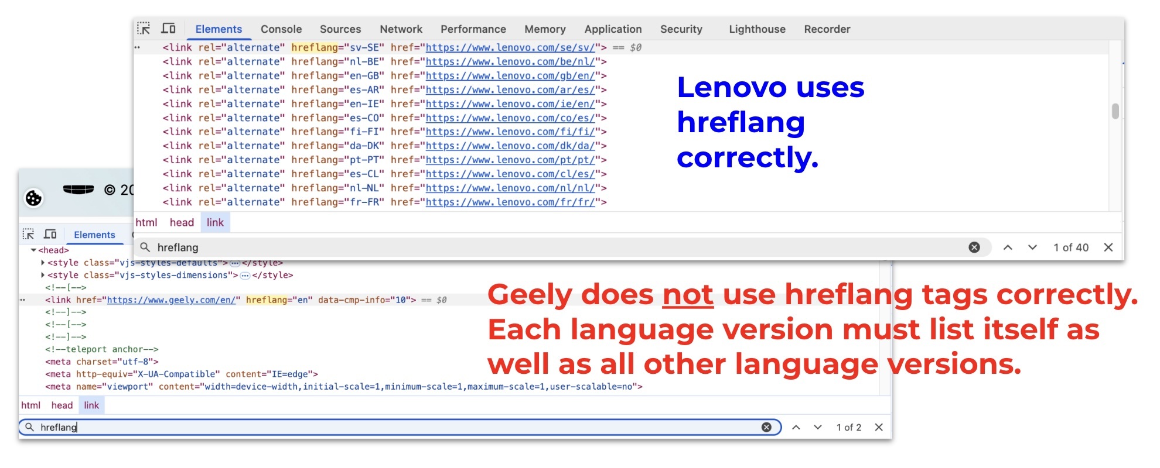1160x468 pixels.
Task: Open the lenovo.com/ar/es/ link
Action: (x=510, y=90)
